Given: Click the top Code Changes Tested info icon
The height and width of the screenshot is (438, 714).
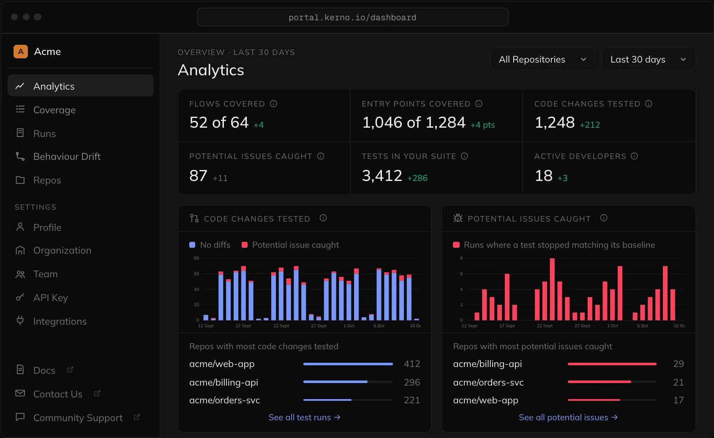Looking at the screenshot, I should point(649,104).
